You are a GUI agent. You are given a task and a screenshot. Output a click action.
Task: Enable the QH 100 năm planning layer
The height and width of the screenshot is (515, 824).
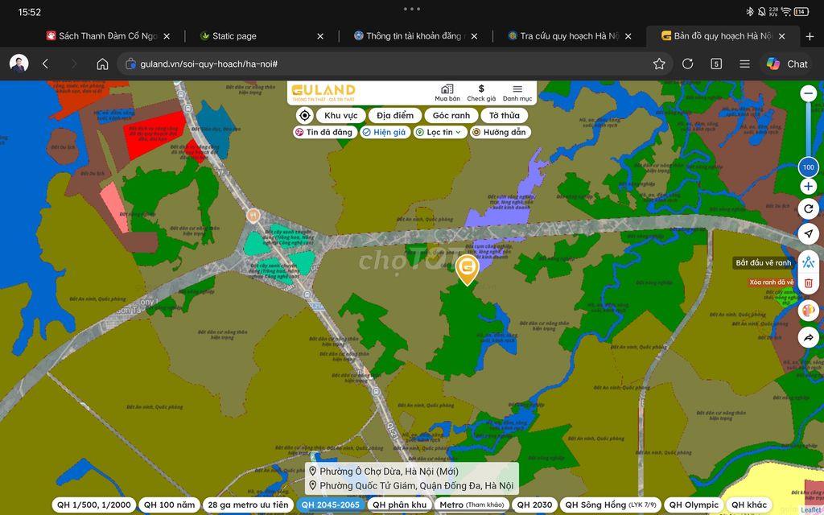click(169, 505)
